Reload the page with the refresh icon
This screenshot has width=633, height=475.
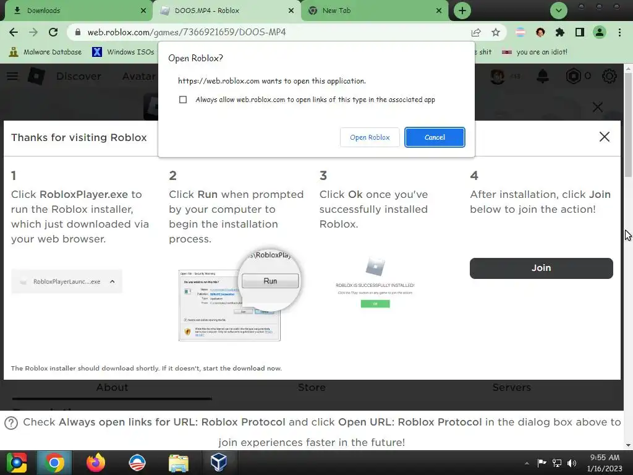coord(53,32)
